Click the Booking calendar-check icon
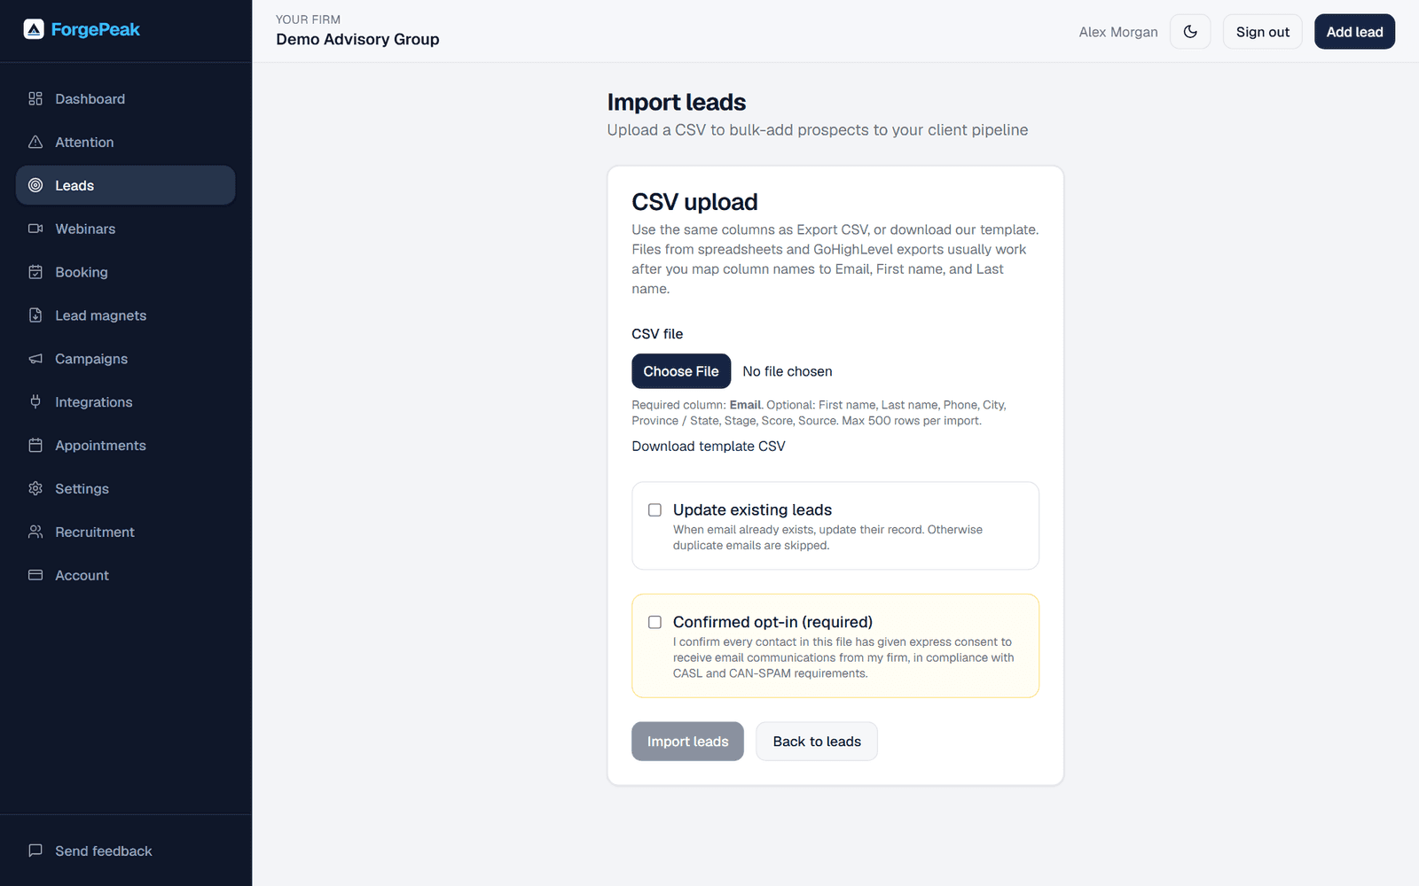 coord(35,272)
